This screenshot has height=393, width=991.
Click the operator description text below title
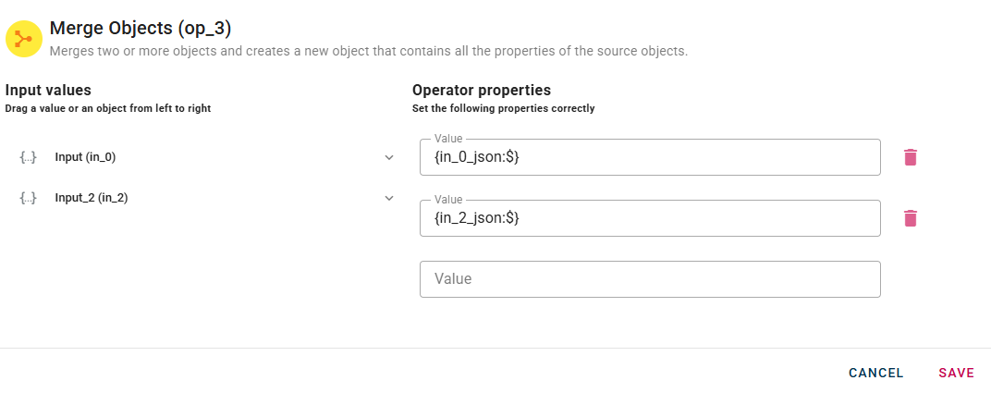pyautogui.click(x=368, y=51)
